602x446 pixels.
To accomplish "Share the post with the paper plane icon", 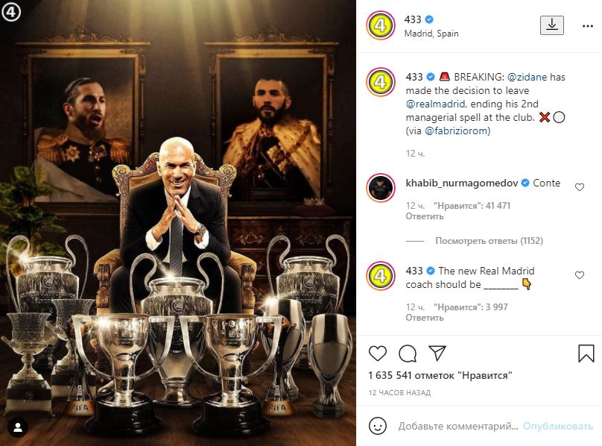I will coord(437,353).
